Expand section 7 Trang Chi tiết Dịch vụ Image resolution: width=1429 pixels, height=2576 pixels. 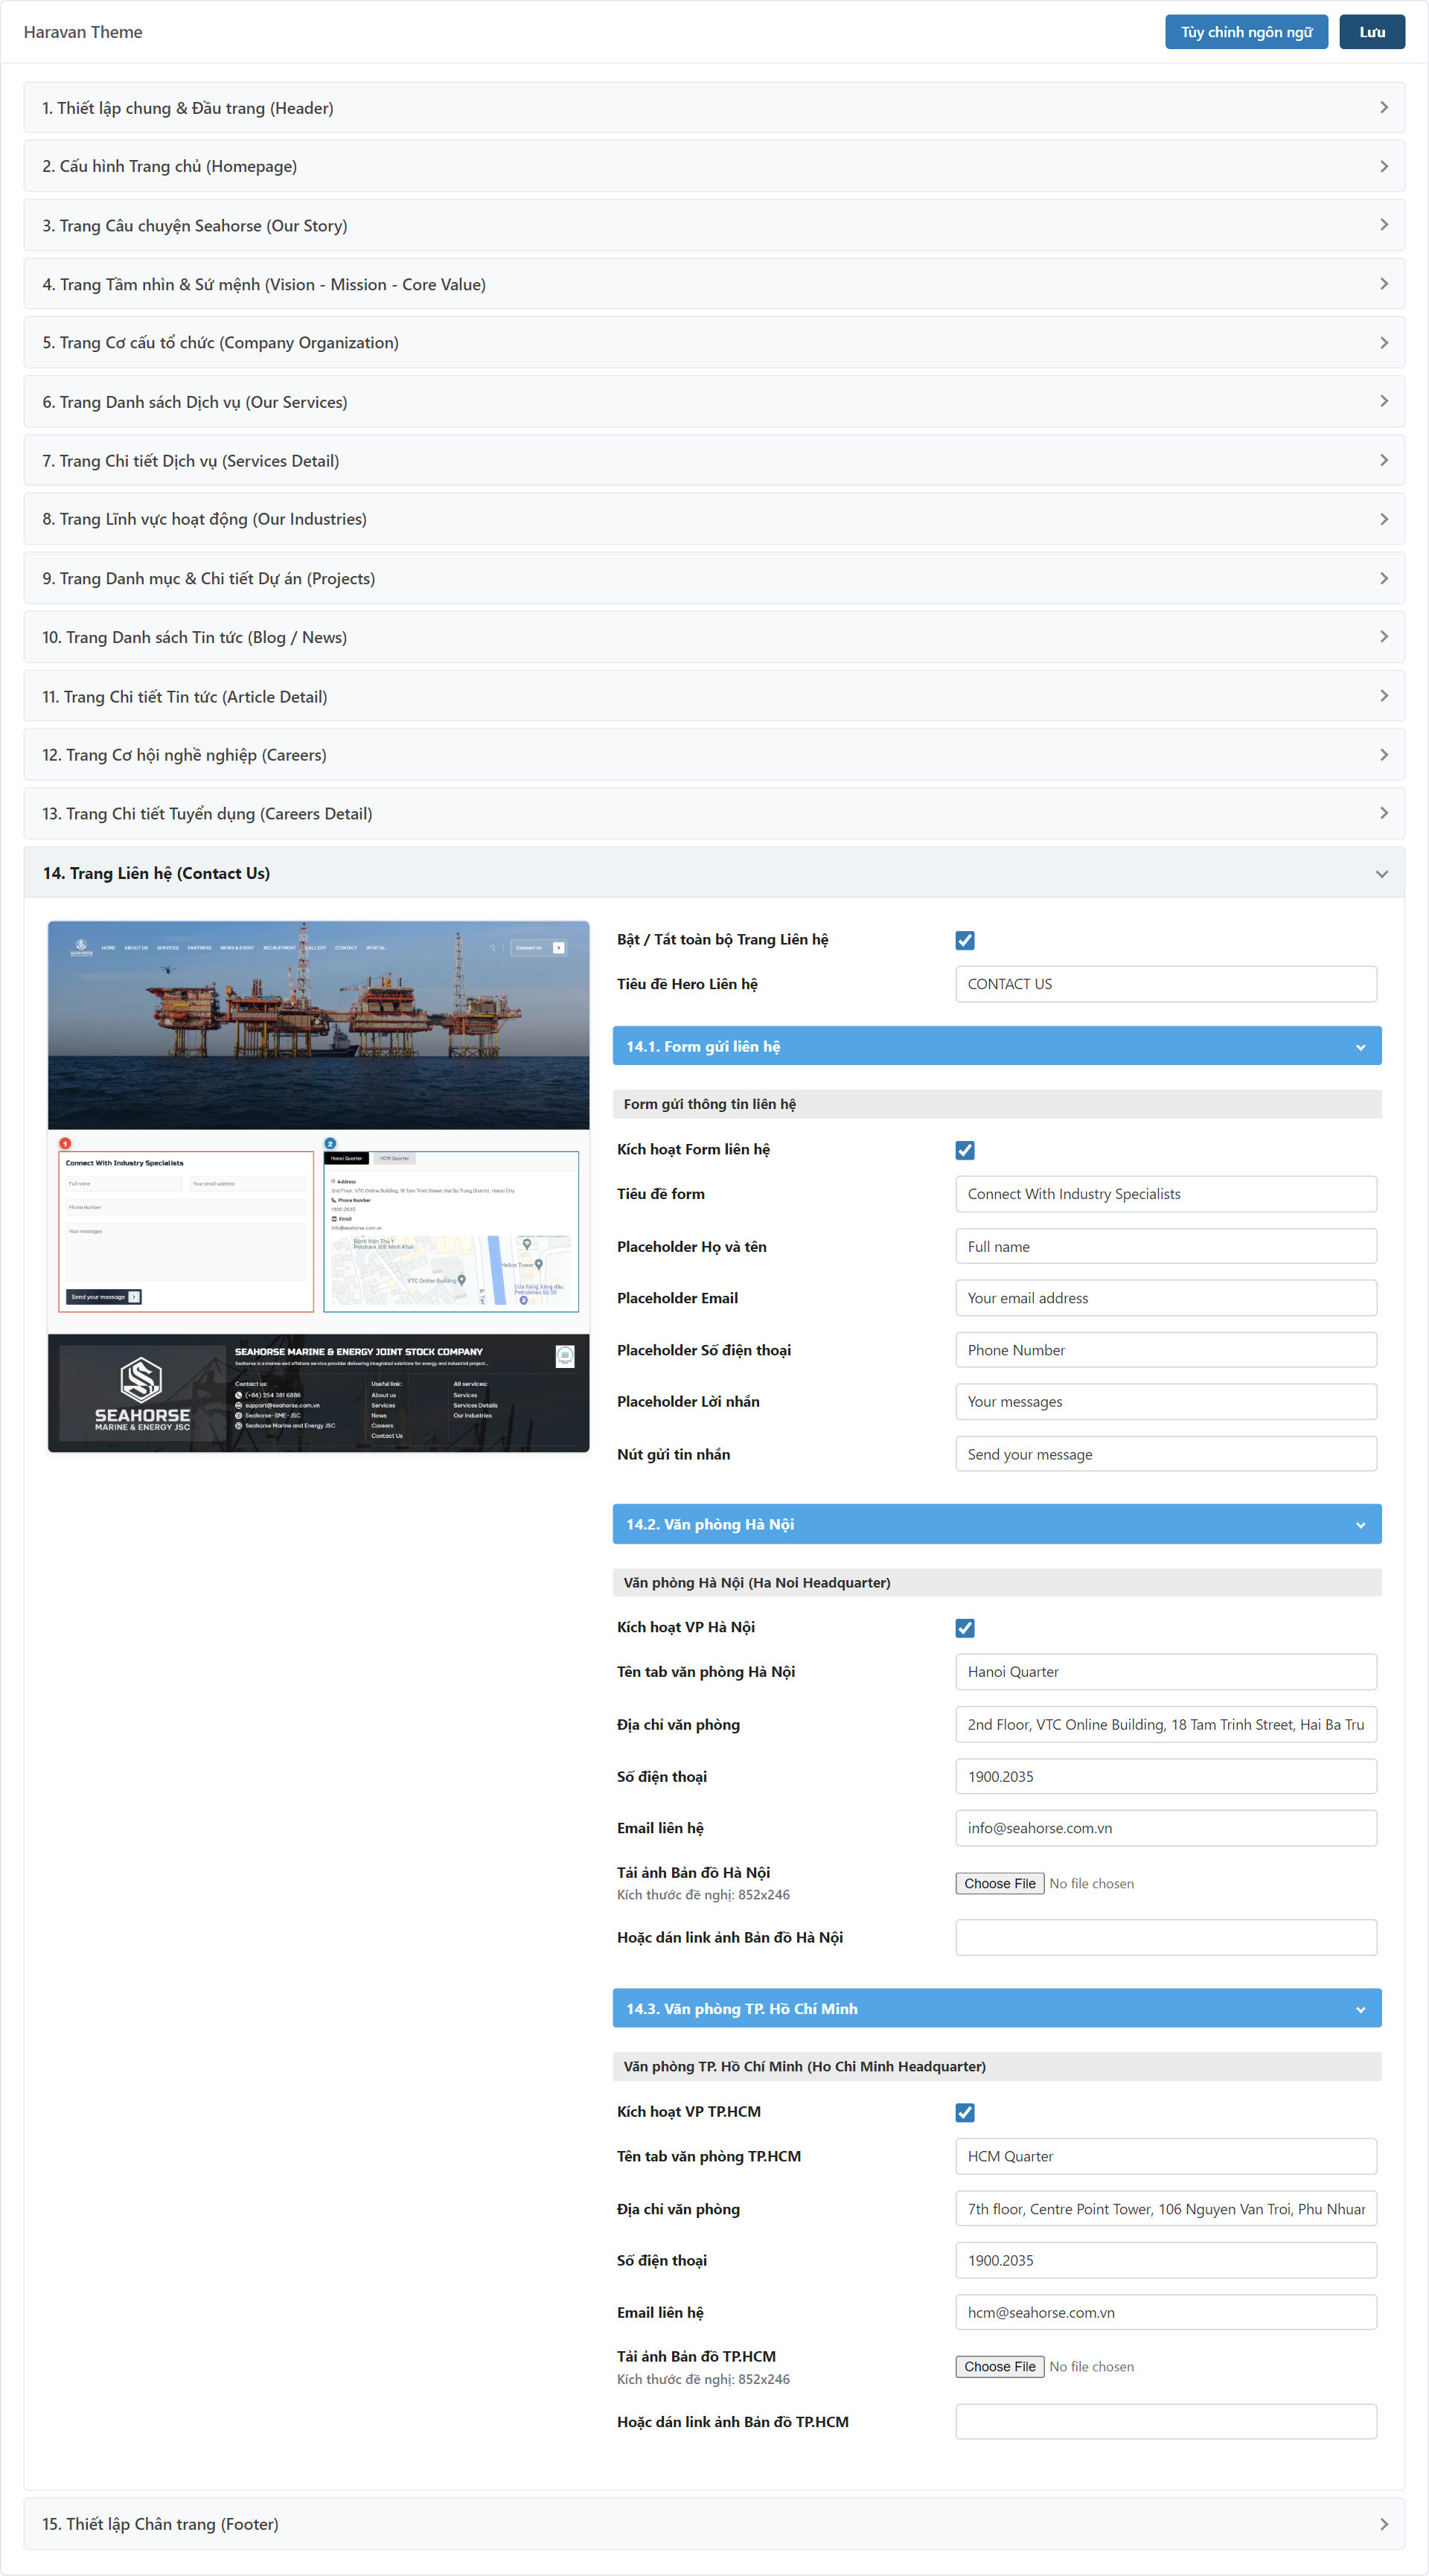714,461
